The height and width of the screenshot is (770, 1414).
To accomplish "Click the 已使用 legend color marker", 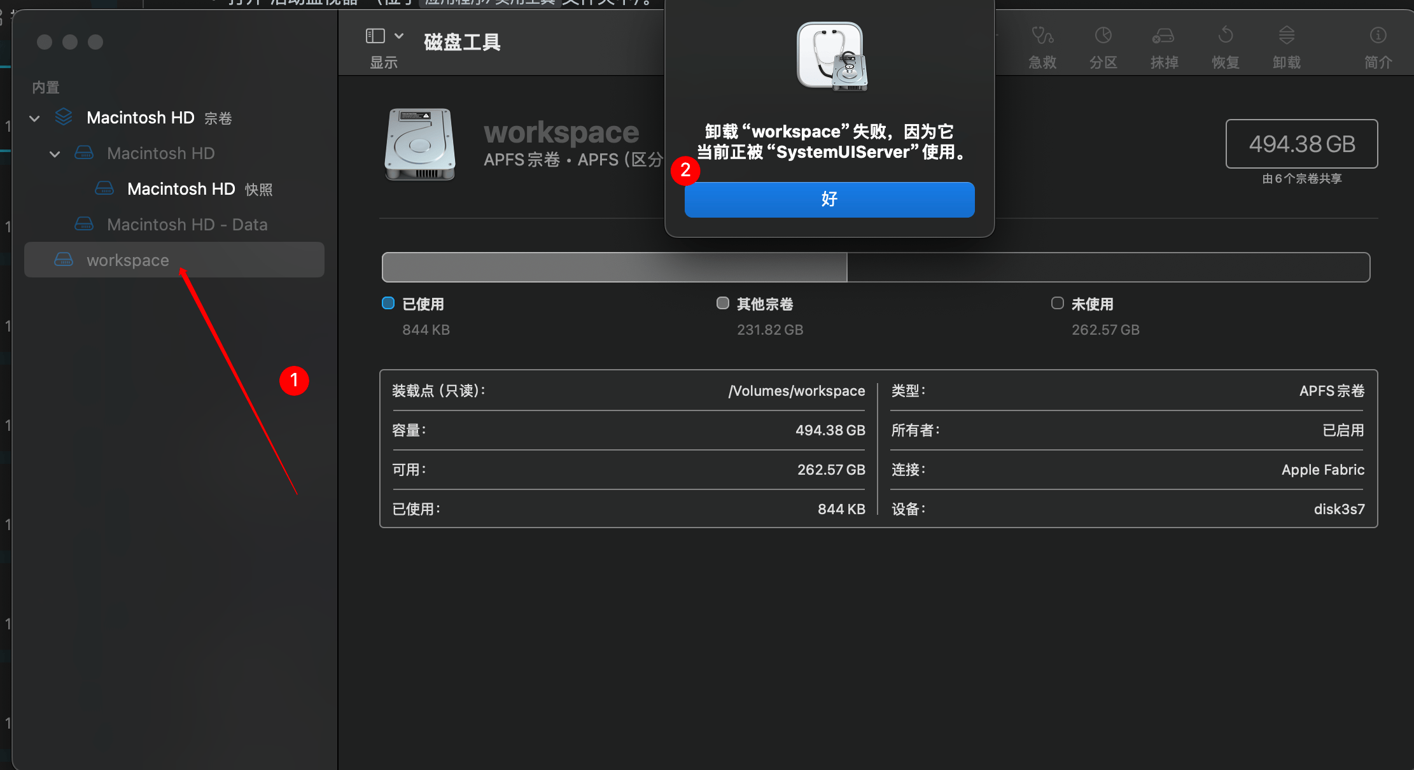I will click(x=388, y=303).
